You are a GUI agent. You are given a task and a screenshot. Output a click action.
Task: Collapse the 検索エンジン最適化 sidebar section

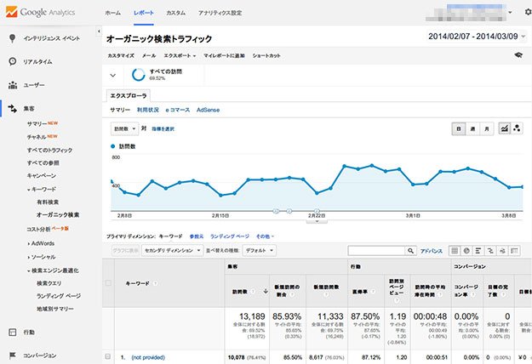click(28, 270)
